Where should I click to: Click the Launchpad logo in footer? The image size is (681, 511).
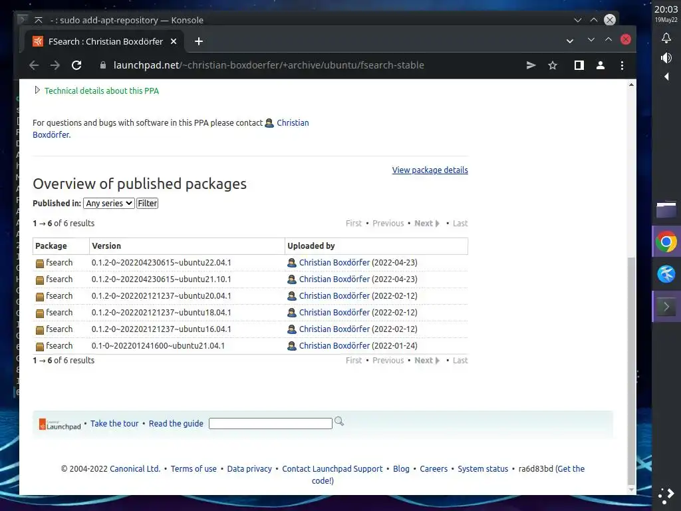click(60, 425)
